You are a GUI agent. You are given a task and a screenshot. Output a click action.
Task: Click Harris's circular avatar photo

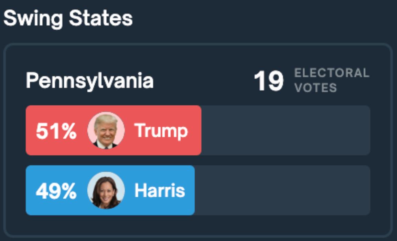[106, 190]
